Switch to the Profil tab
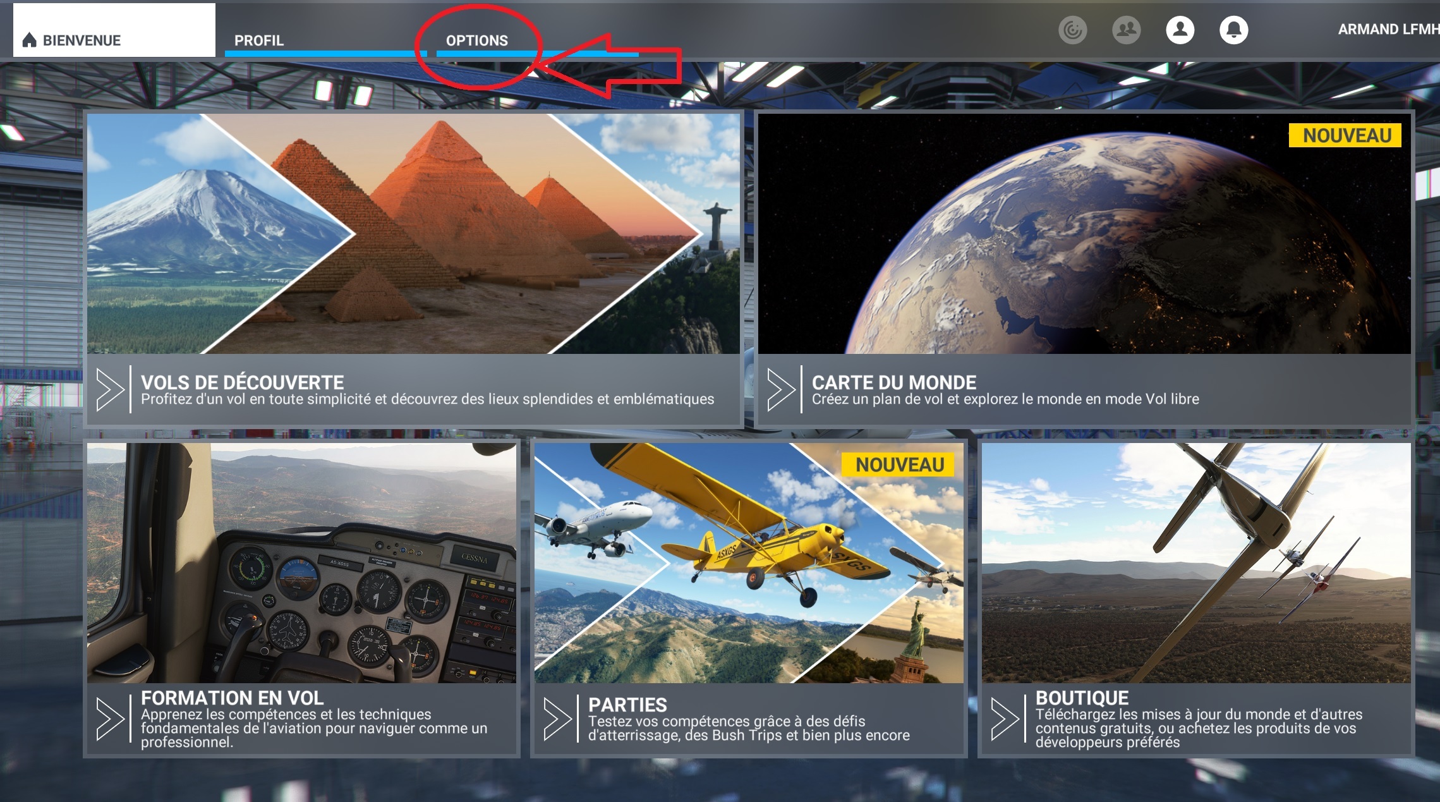Image resolution: width=1440 pixels, height=802 pixels. coord(259,40)
